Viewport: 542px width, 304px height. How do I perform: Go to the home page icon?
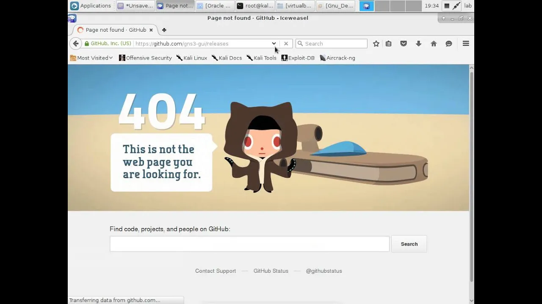(434, 43)
